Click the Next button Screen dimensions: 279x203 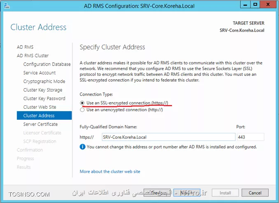[x=187, y=193]
